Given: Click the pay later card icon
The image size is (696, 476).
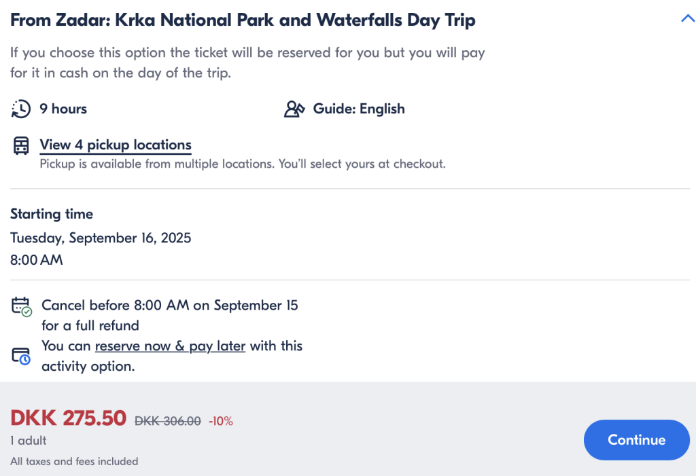Looking at the screenshot, I should point(21,356).
